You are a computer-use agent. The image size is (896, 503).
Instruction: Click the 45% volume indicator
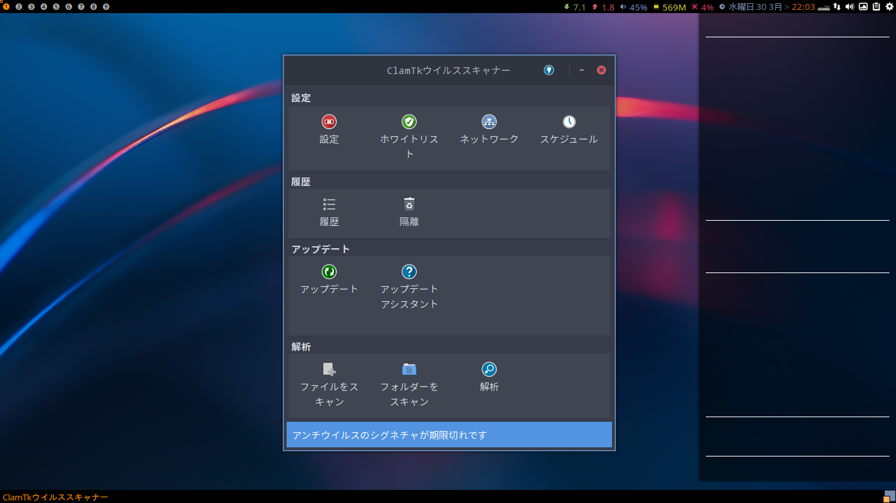click(634, 7)
